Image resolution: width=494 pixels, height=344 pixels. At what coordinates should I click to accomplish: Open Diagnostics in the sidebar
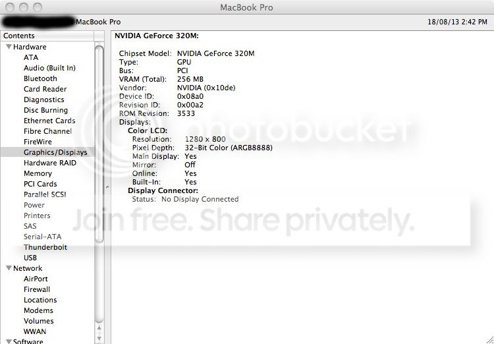pyautogui.click(x=43, y=100)
